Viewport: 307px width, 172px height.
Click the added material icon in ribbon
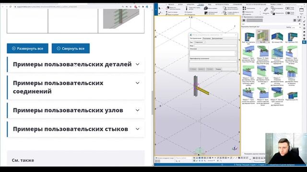tap(206, 13)
